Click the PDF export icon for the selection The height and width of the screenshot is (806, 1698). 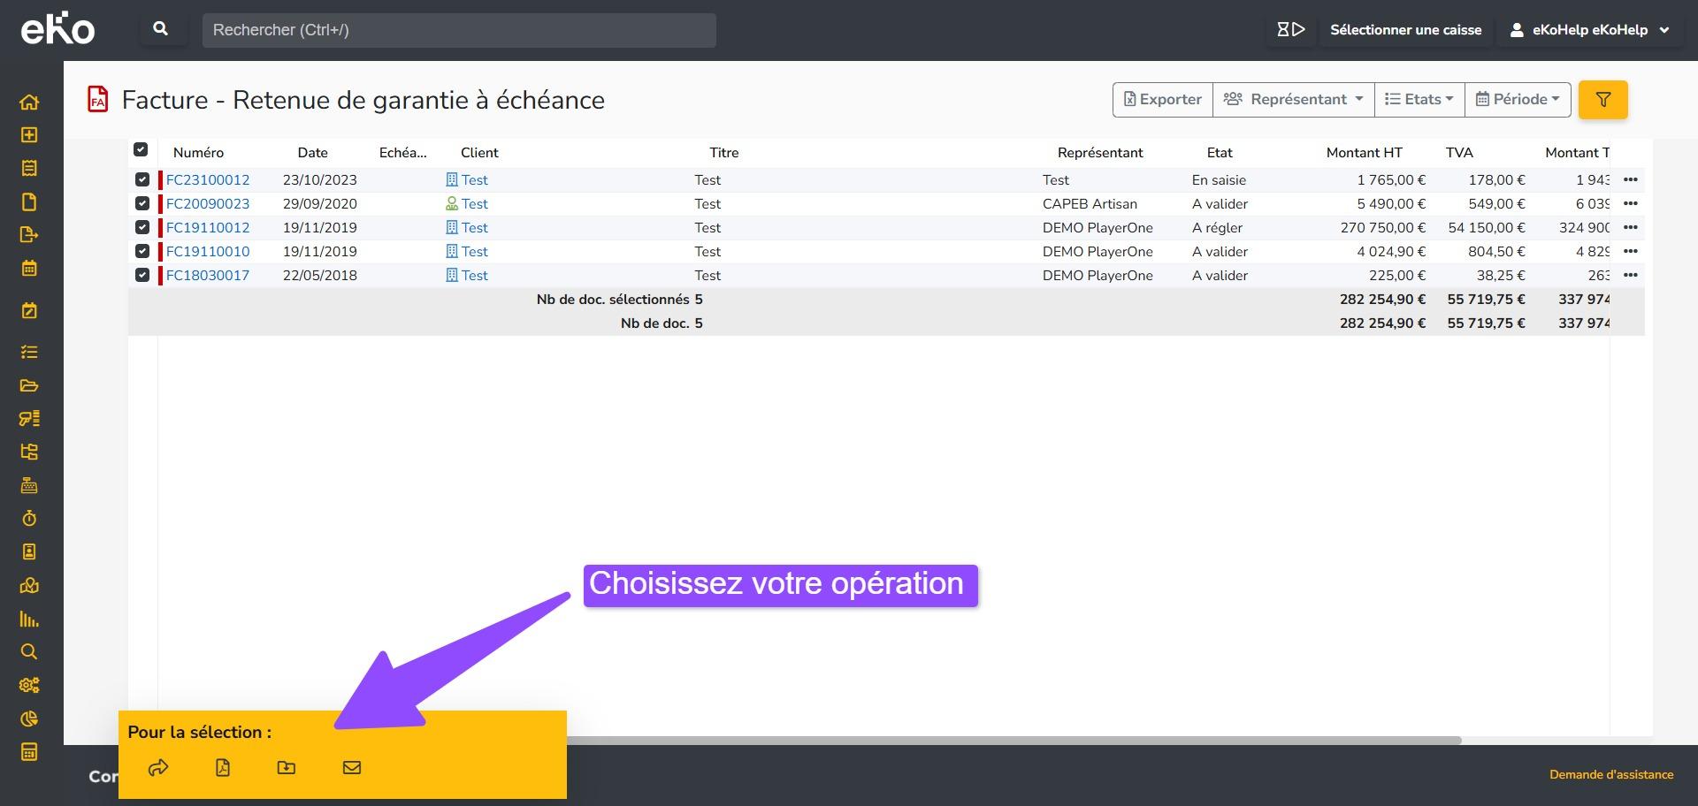[223, 767]
